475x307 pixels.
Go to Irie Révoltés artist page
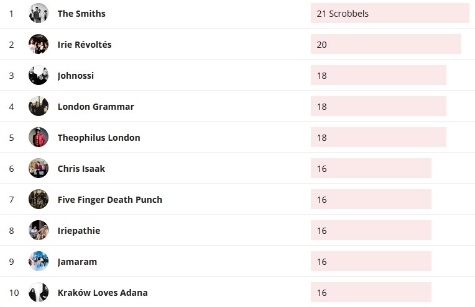(85, 45)
